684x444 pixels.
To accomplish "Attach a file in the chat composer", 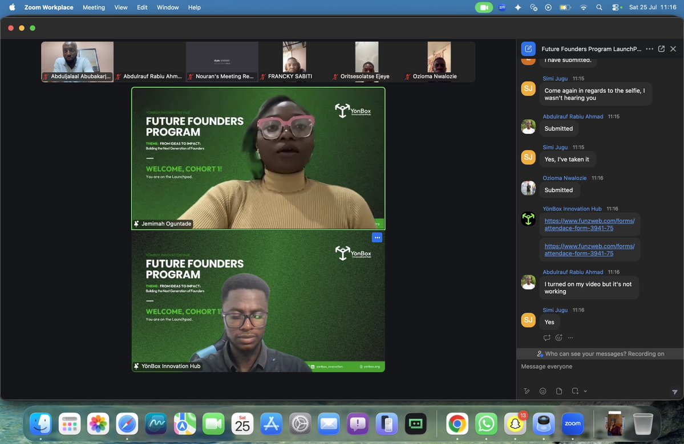I will point(559,391).
